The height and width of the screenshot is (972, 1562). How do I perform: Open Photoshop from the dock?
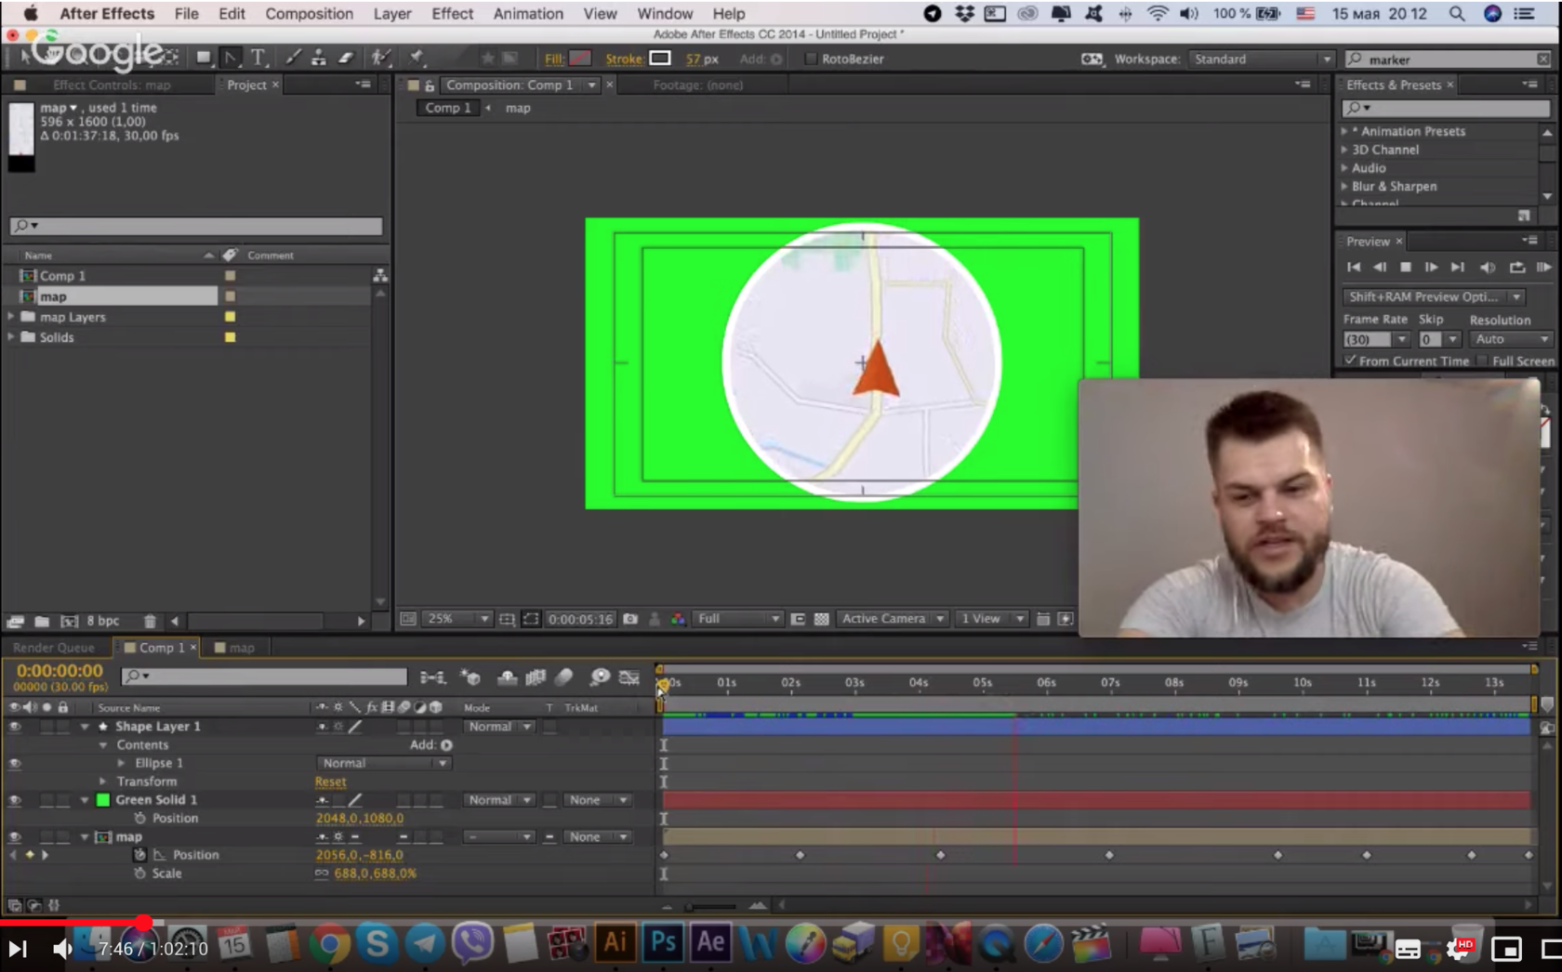[663, 942]
